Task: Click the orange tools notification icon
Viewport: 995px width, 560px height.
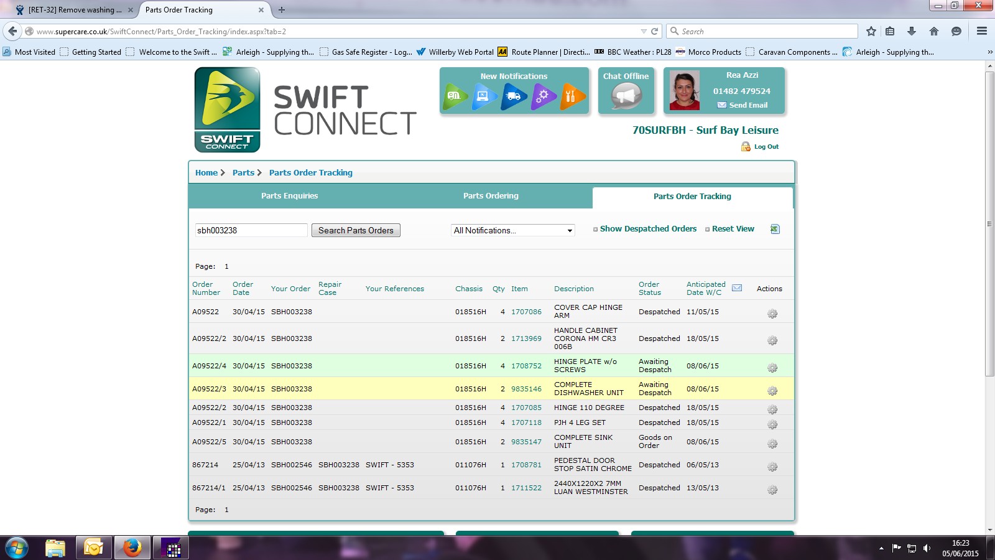Action: coord(572,96)
